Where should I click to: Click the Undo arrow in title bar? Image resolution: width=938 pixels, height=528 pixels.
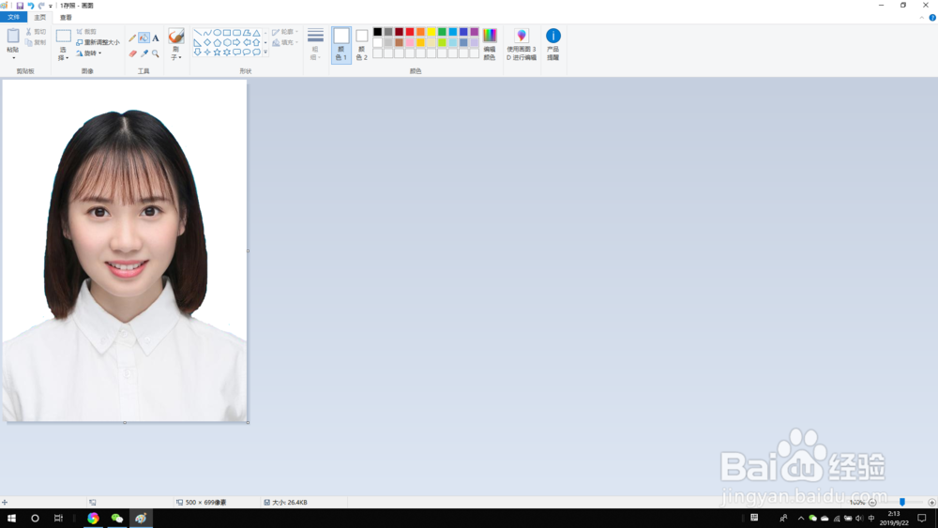[31, 6]
